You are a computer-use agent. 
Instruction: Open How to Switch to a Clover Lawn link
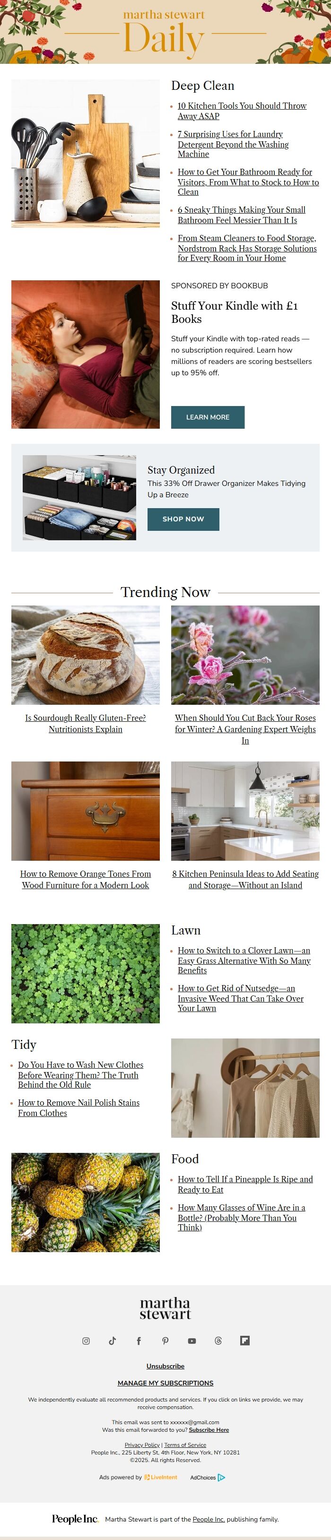(244, 960)
